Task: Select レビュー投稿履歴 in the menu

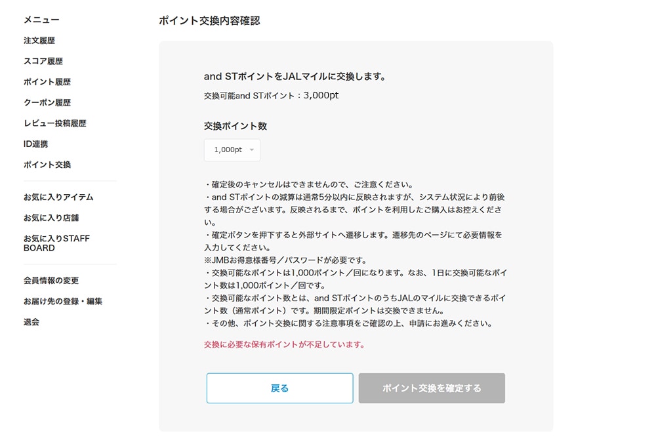Action: [55, 123]
